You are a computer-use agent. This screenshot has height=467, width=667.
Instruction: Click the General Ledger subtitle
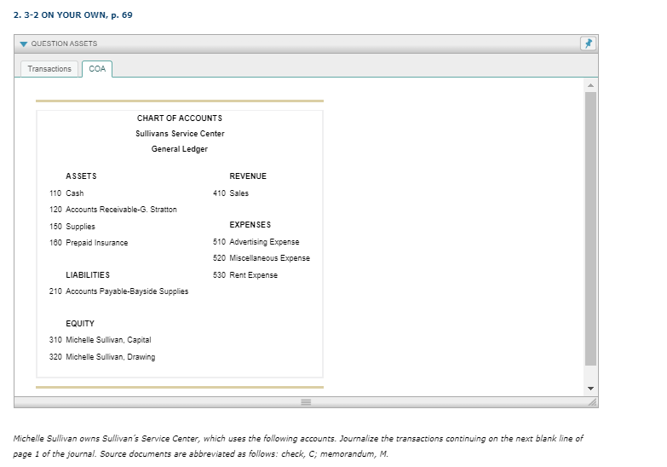click(180, 149)
